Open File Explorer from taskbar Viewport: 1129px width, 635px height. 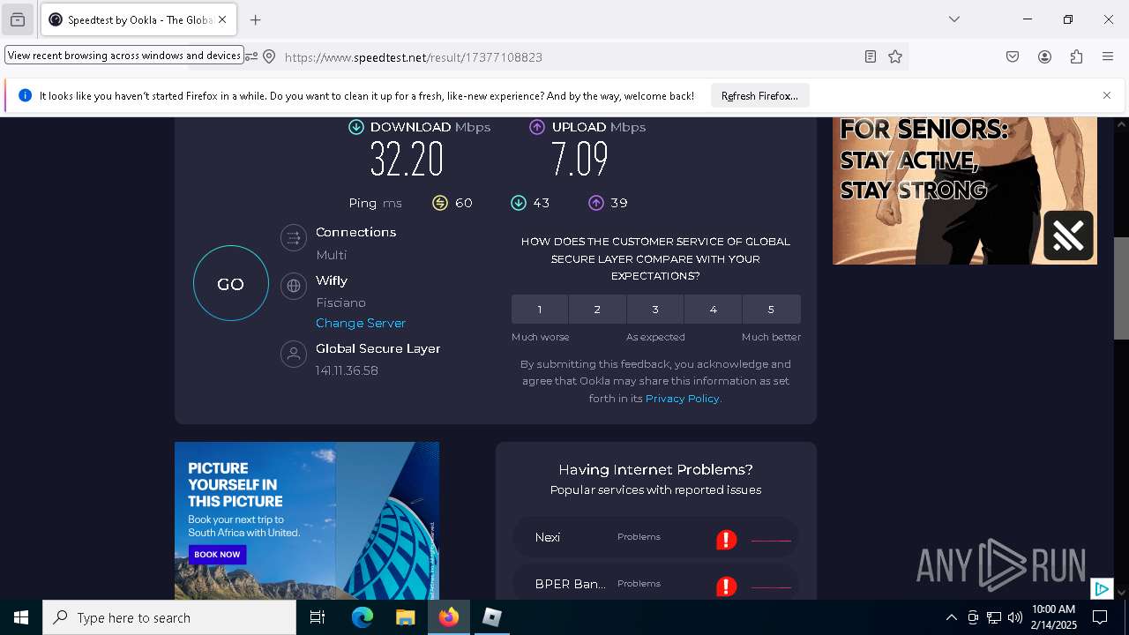(405, 617)
